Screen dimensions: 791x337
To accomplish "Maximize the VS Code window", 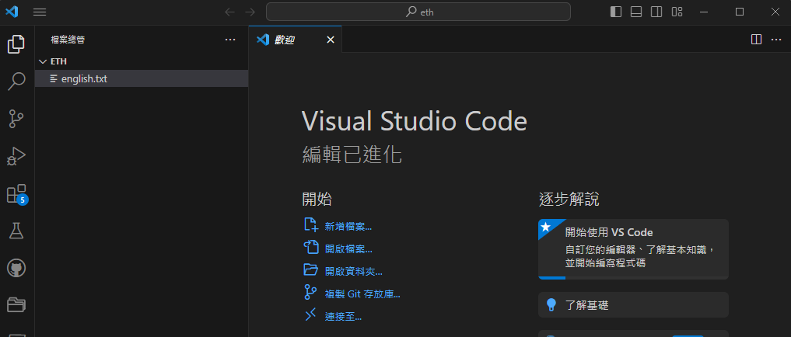I will pos(740,12).
